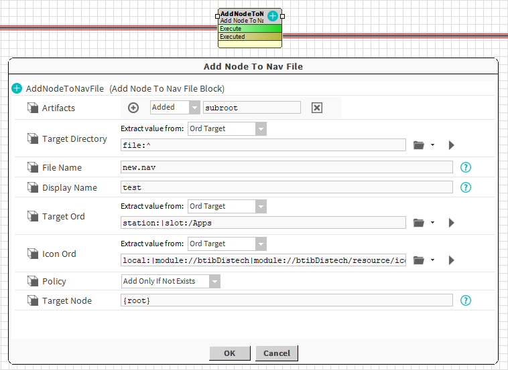Click the add artifact plus icon
Viewport: 508px width, 370px height.
pyautogui.click(x=133, y=108)
